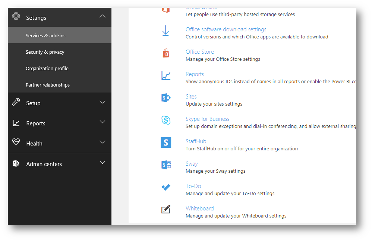Click the Skype for Business icon
The height and width of the screenshot is (241, 372).
point(166,120)
